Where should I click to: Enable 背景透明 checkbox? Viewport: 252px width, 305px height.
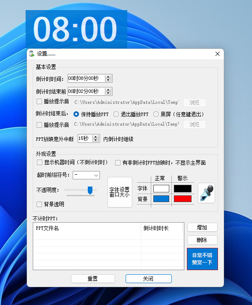click(40, 204)
